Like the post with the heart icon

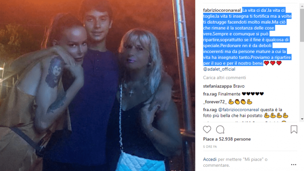(x=207, y=129)
